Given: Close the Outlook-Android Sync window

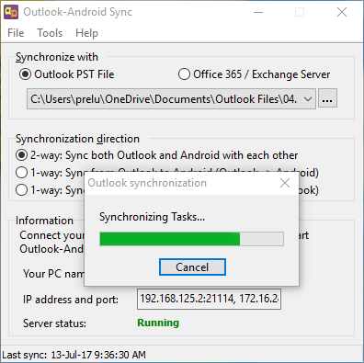Looking at the screenshot, I should tap(342, 12).
